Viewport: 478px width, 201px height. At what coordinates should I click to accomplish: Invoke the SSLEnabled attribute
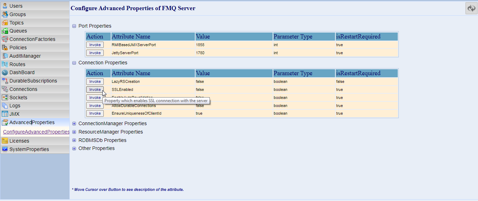95,89
